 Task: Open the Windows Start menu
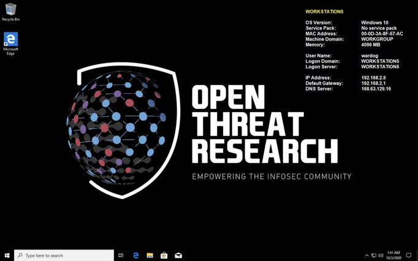7,255
